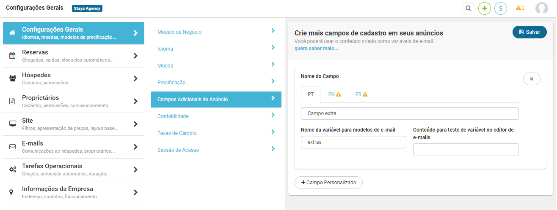Click the green plus add icon
This screenshot has height=210, width=557.
point(485,8)
